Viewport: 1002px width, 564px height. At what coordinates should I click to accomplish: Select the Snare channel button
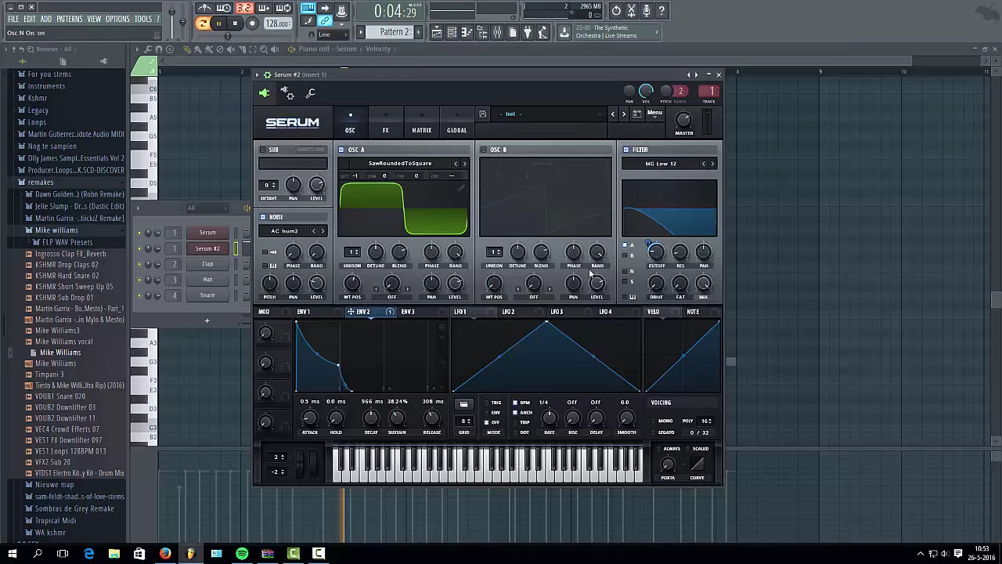coord(207,295)
